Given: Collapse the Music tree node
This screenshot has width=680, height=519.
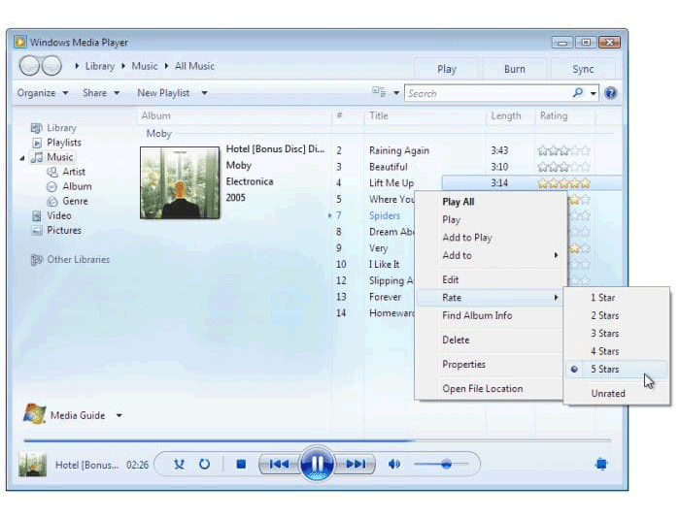Looking at the screenshot, I should (x=22, y=158).
